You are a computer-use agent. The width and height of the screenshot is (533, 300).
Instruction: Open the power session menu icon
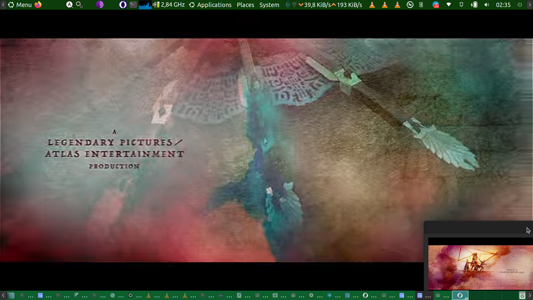click(x=520, y=5)
